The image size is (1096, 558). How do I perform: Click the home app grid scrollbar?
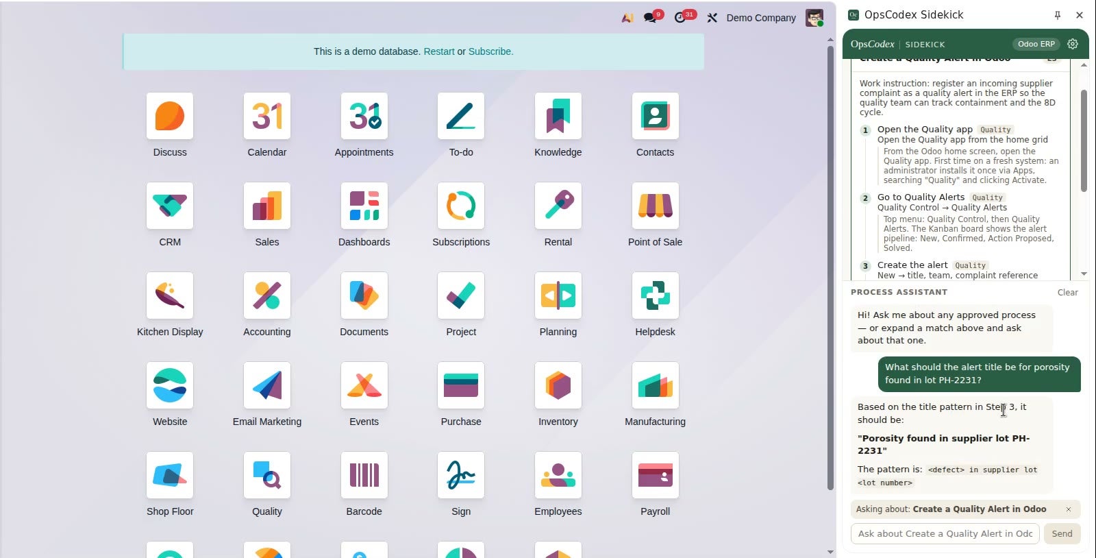point(830,267)
